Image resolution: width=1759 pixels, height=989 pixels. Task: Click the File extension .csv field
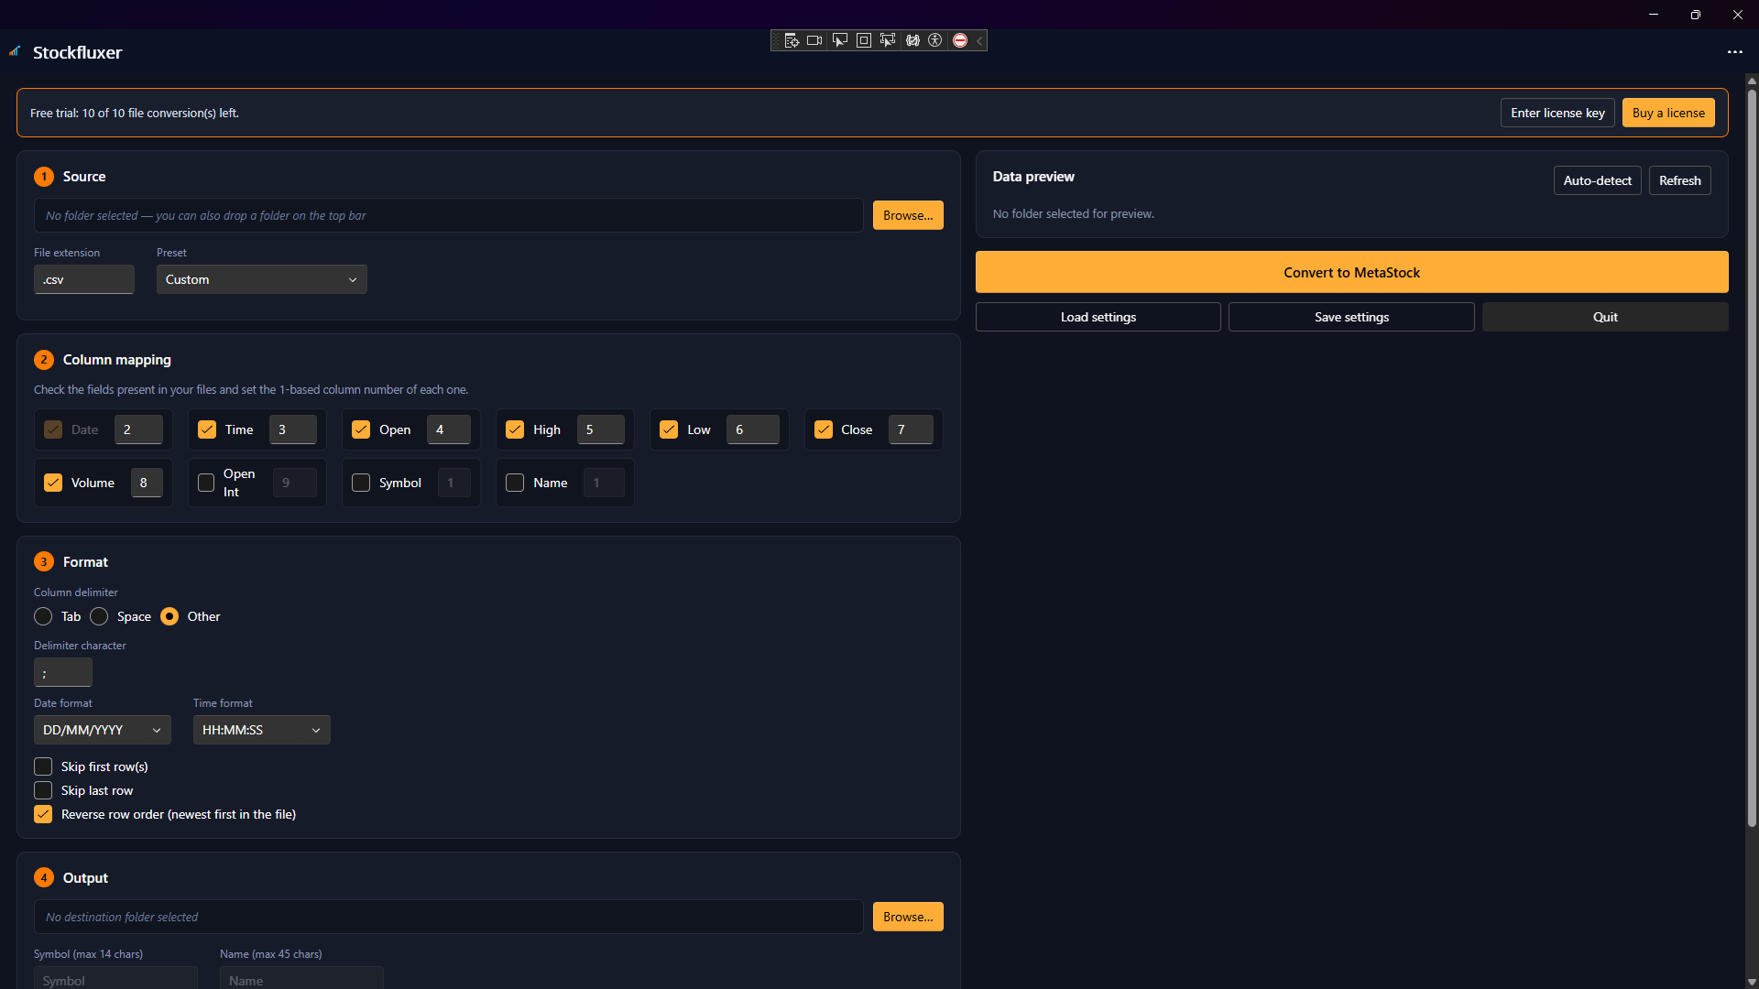(x=84, y=279)
